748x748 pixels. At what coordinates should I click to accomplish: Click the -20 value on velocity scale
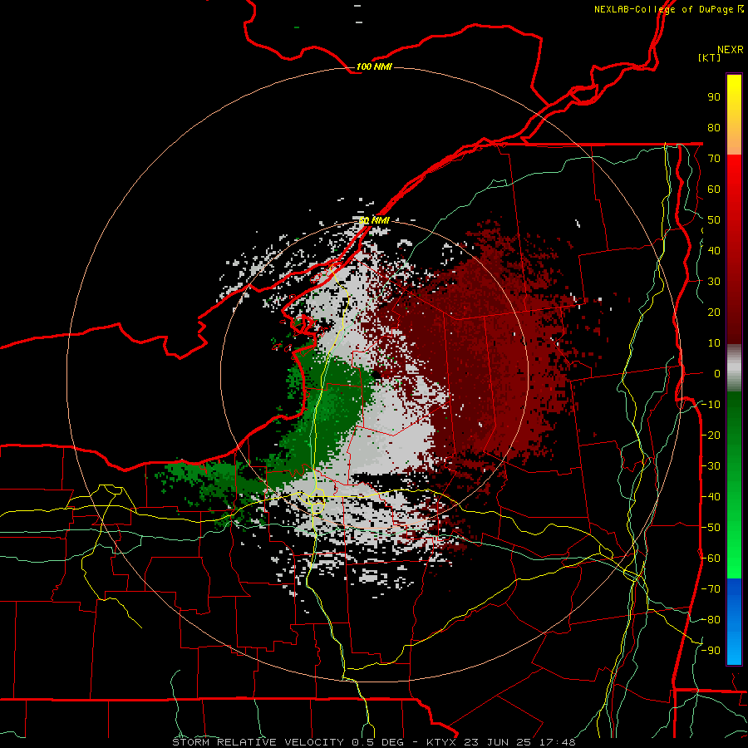[x=711, y=436]
